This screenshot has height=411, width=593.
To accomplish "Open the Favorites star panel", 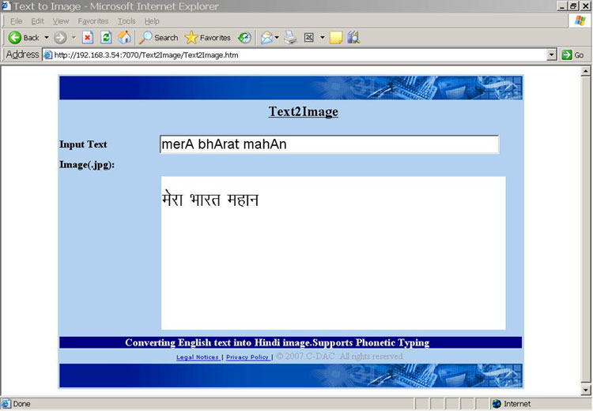I will click(207, 38).
